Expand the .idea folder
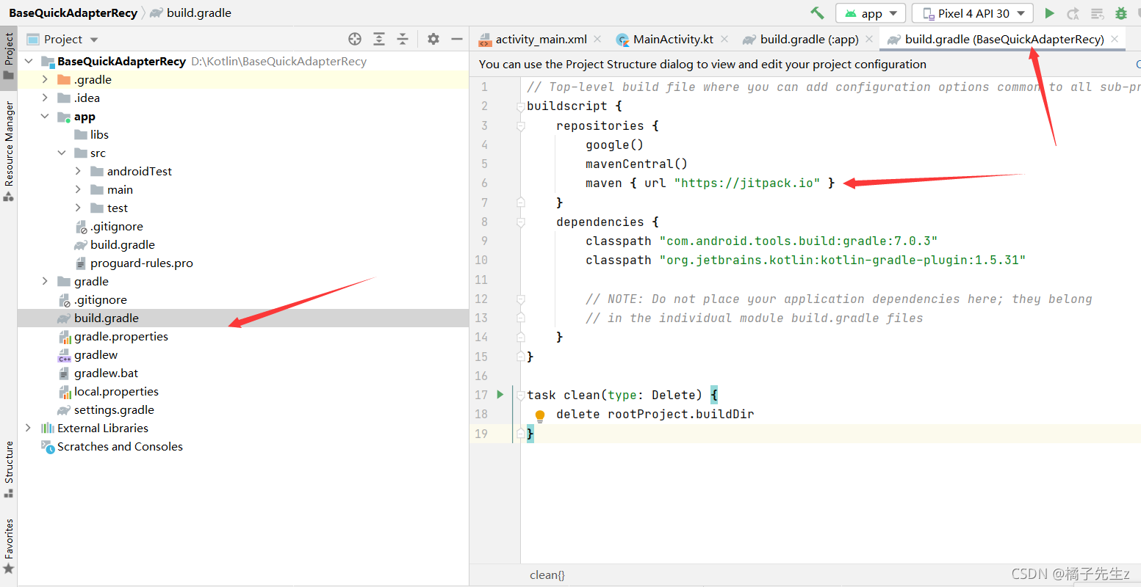The image size is (1141, 587). pyautogui.click(x=45, y=98)
